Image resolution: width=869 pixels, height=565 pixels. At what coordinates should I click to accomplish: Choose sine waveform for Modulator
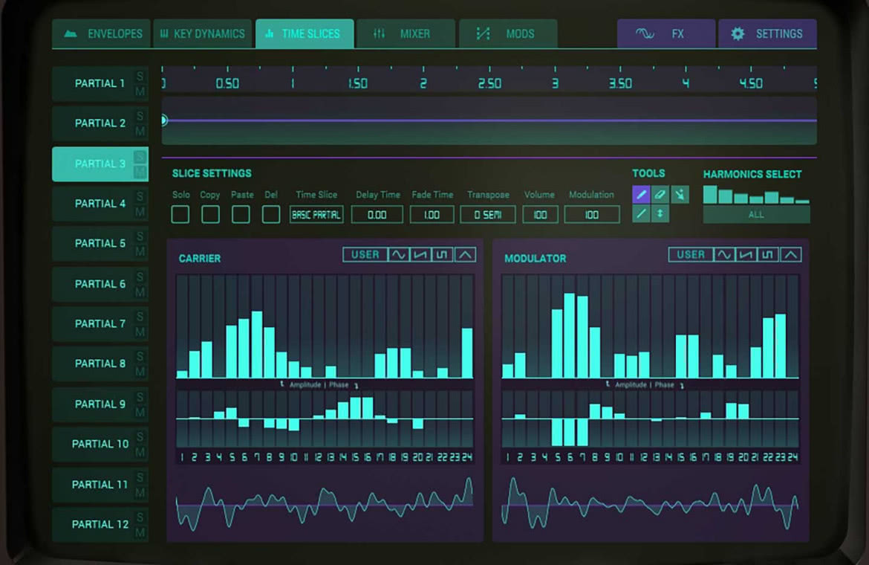click(724, 254)
